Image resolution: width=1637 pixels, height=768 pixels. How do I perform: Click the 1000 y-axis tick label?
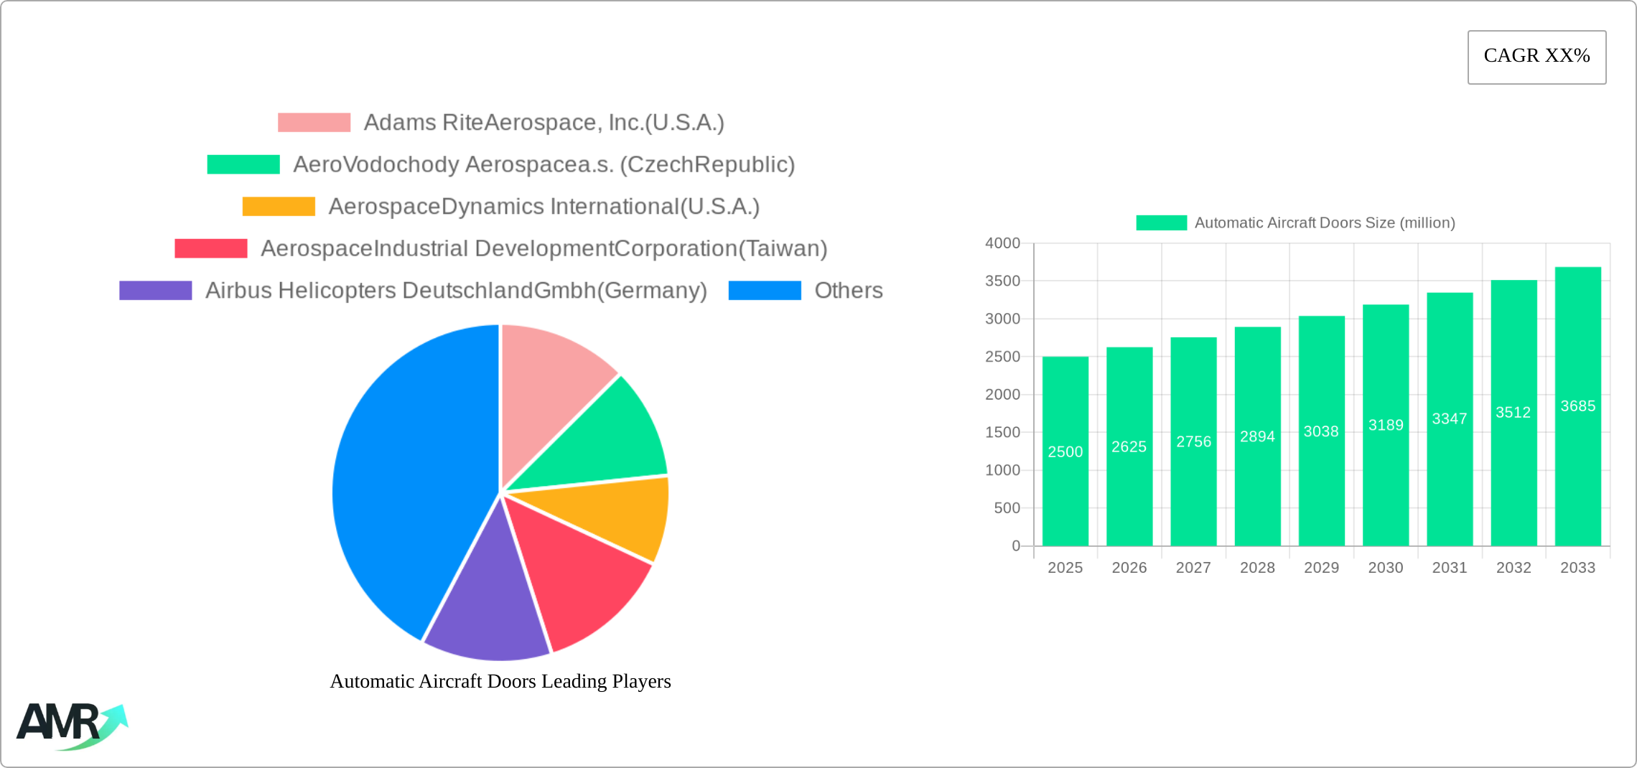coord(1003,470)
